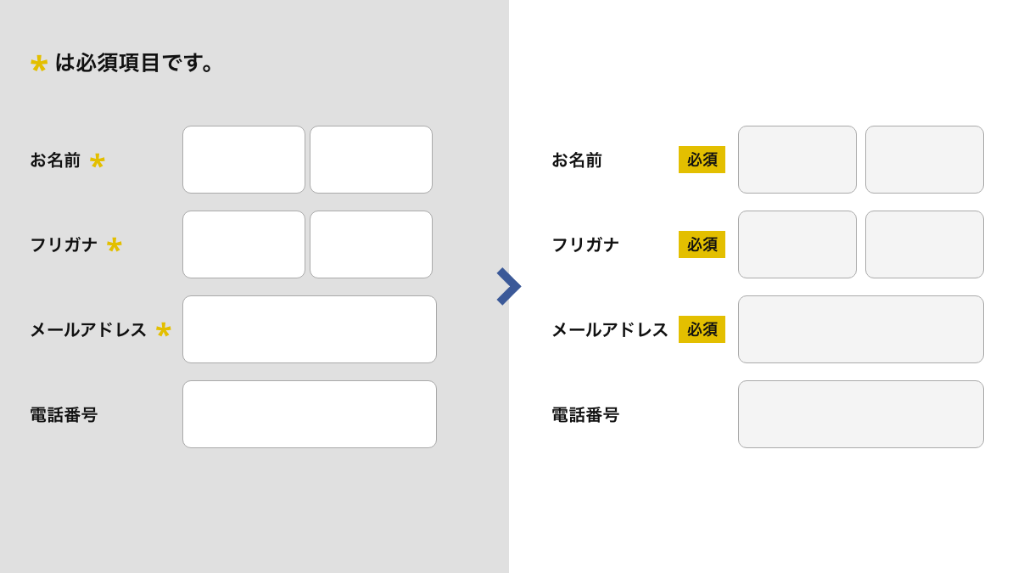
Task: Click the second フリガナ field on right form
Action: point(924,244)
